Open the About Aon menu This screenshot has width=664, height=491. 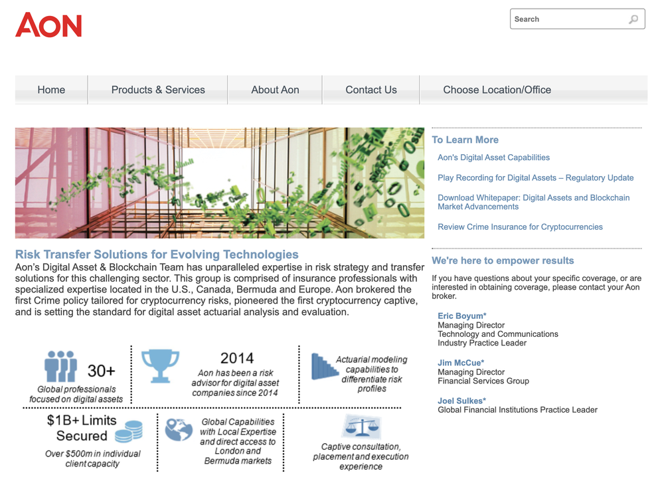(x=276, y=90)
